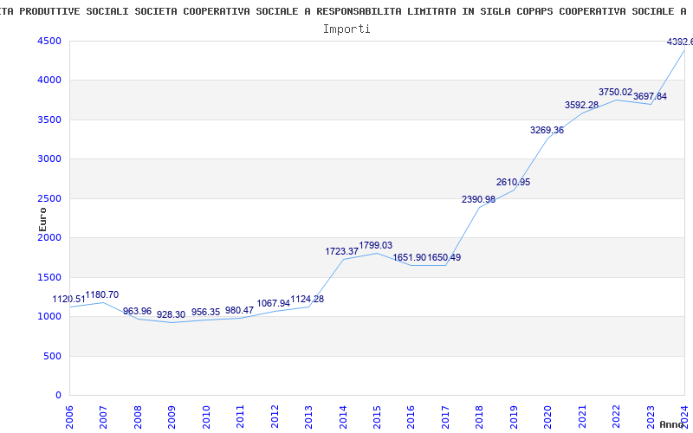Image resolution: width=693 pixels, height=433 pixels.
Task: Click the data label 928.30
Action: [171, 314]
